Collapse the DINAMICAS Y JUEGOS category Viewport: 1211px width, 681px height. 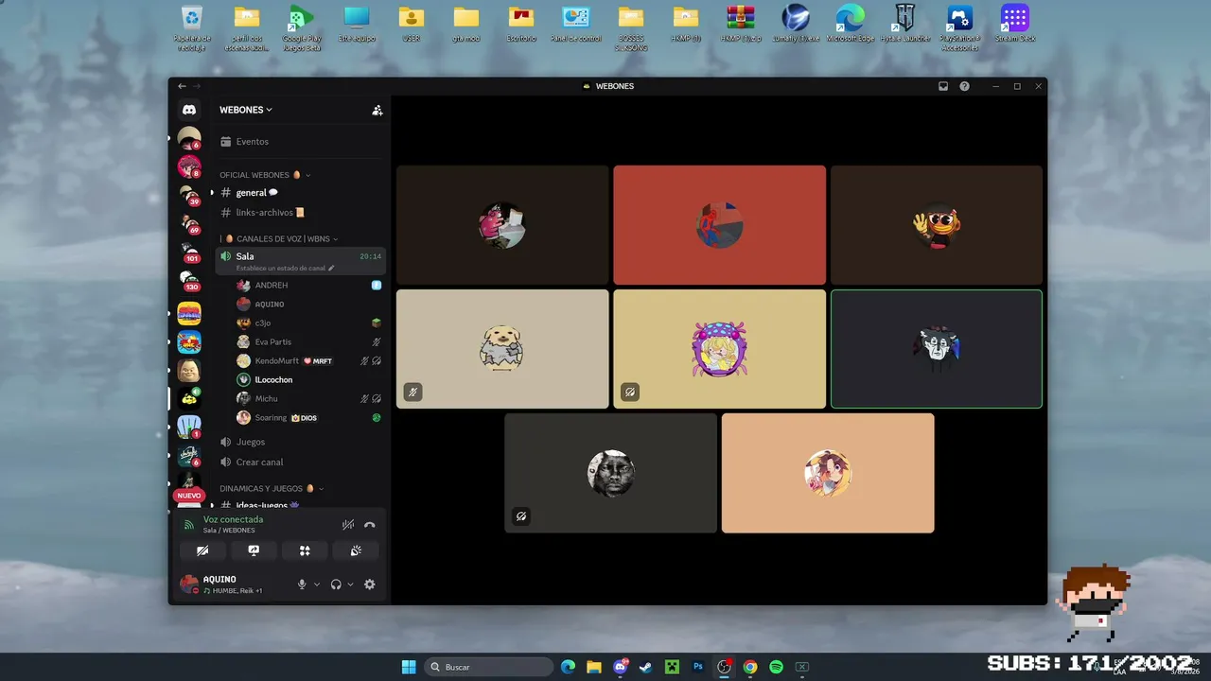(x=272, y=488)
